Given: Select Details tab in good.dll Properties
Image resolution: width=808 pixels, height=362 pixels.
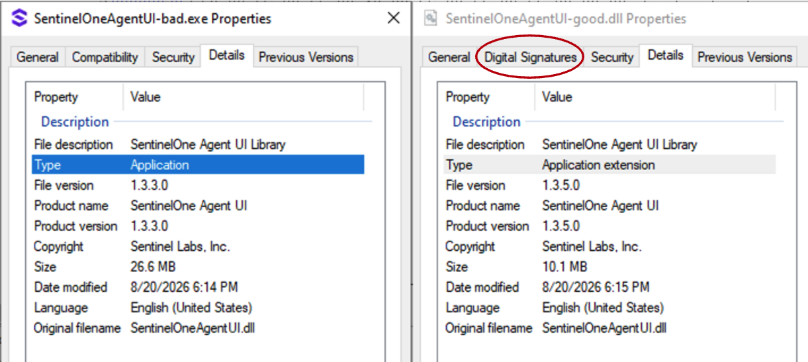Looking at the screenshot, I should (666, 56).
